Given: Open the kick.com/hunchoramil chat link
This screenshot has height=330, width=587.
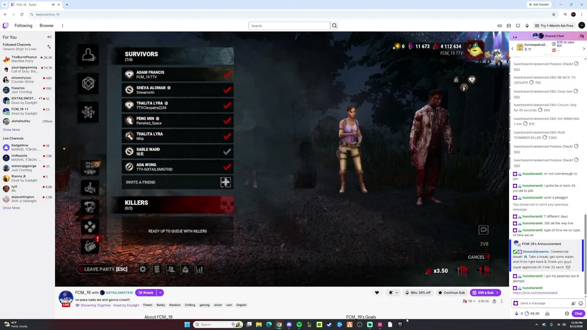Looking at the screenshot, I should click(535, 293).
